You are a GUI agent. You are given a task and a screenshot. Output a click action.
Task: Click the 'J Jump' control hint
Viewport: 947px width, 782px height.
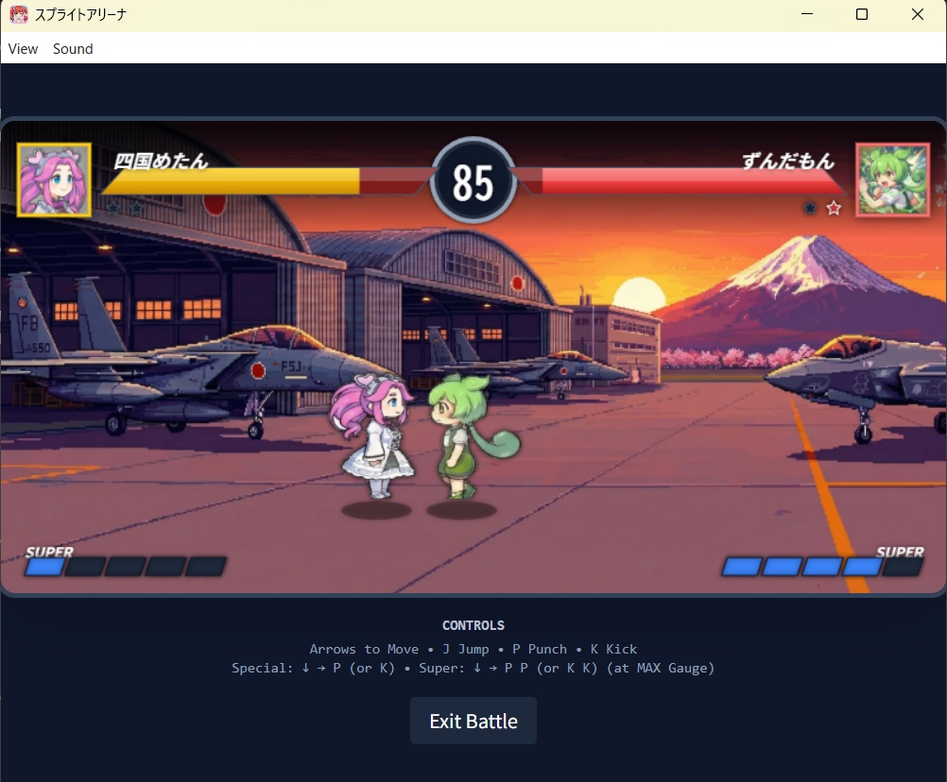(466, 649)
